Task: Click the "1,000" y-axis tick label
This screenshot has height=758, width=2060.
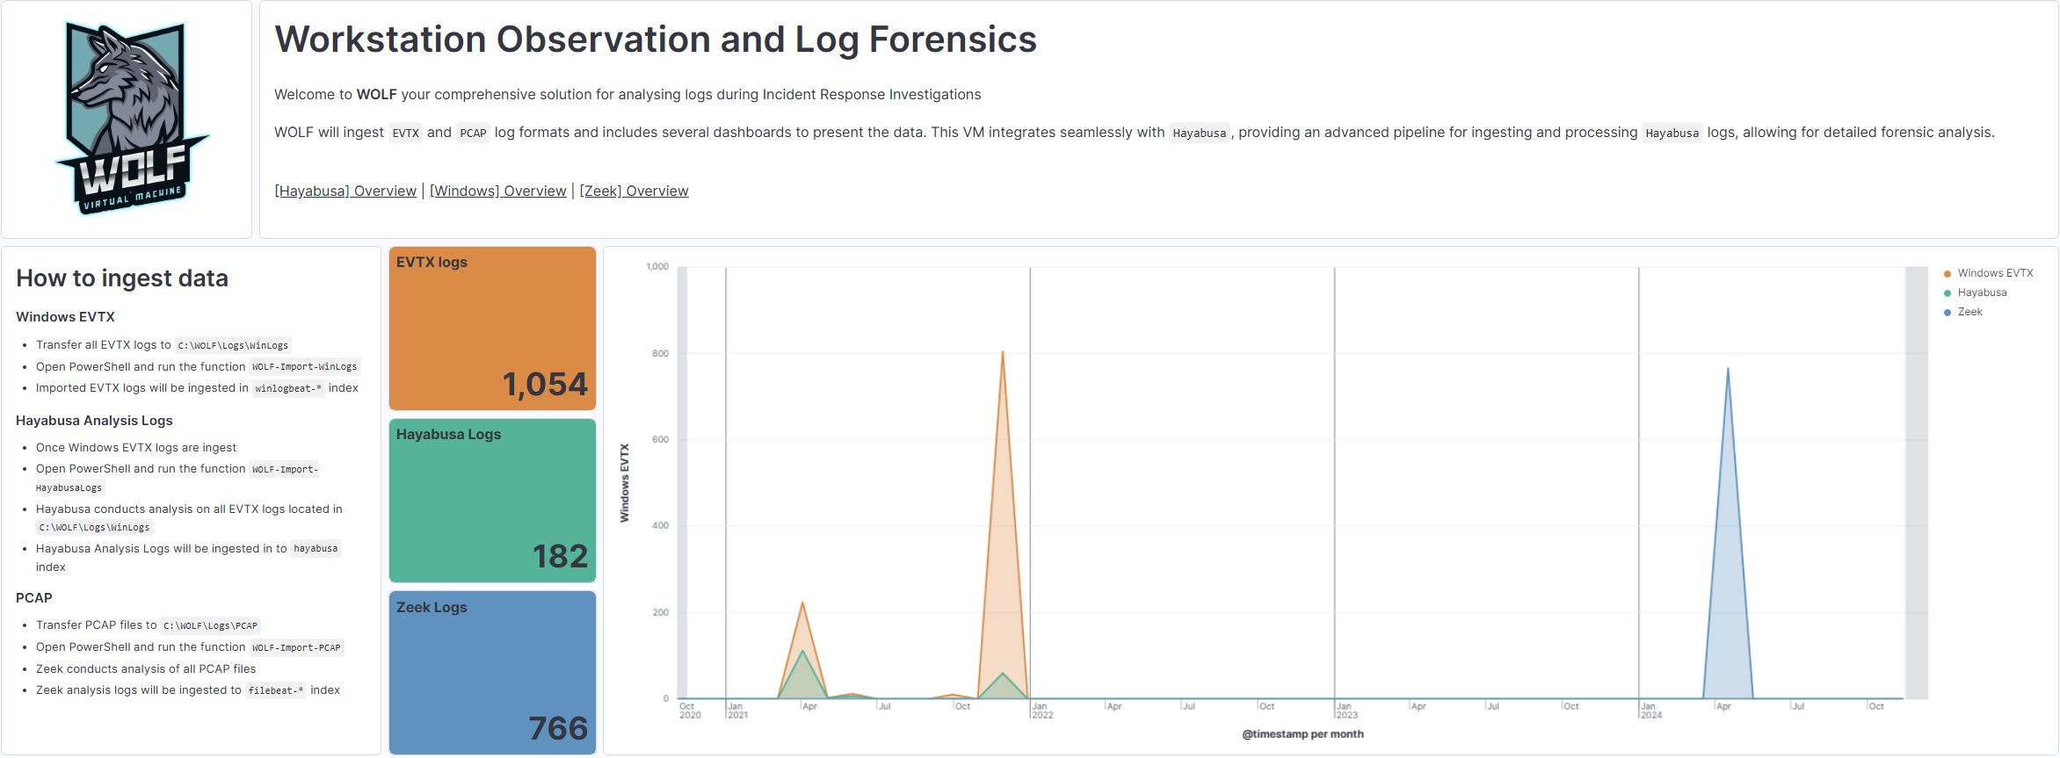Action: [657, 266]
